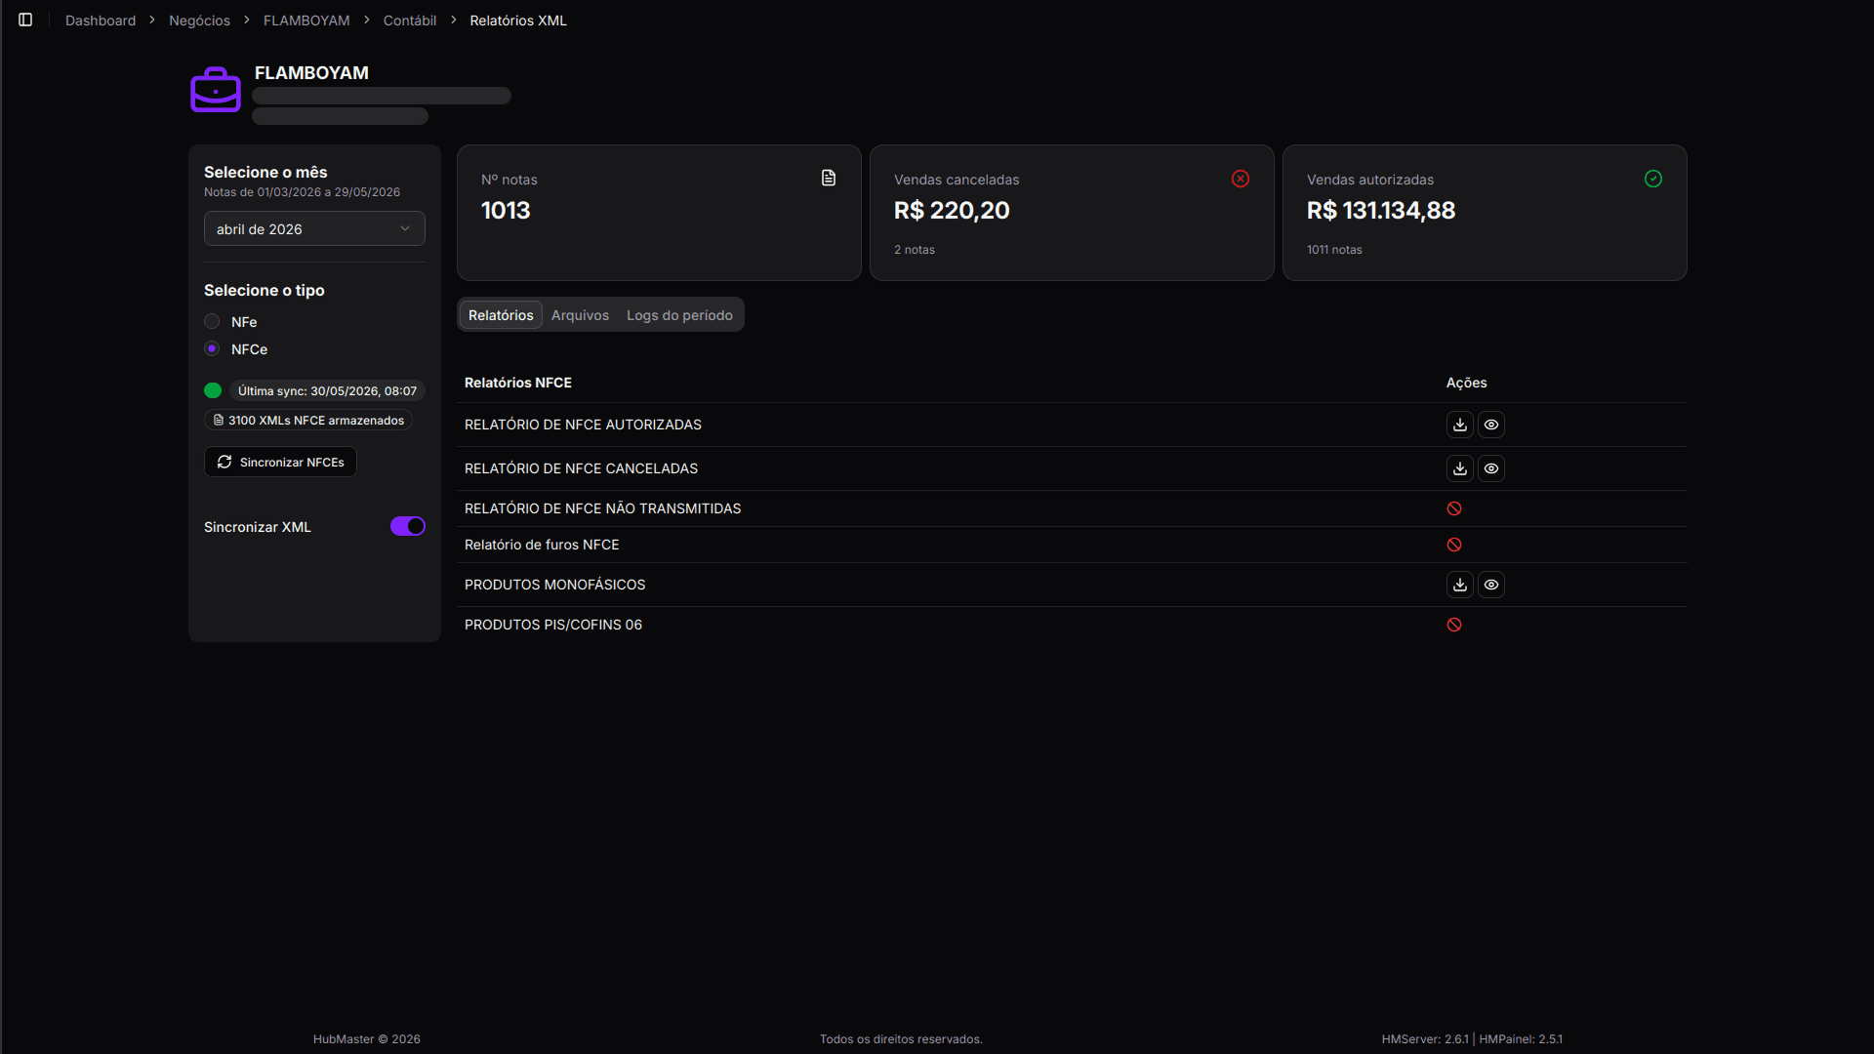Click RELATÓRIO DE NFCE CANCELADAS row text
This screenshot has height=1054, width=1874.
coord(581,468)
